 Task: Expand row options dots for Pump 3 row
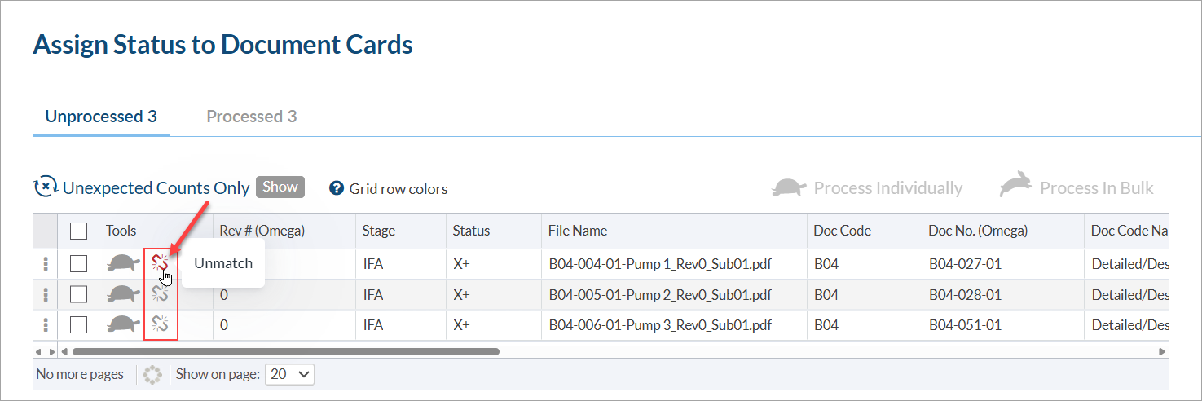[46, 325]
